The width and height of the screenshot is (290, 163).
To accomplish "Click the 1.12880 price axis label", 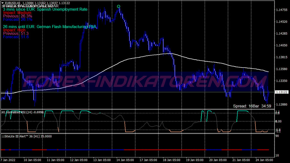I will coord(282,105).
